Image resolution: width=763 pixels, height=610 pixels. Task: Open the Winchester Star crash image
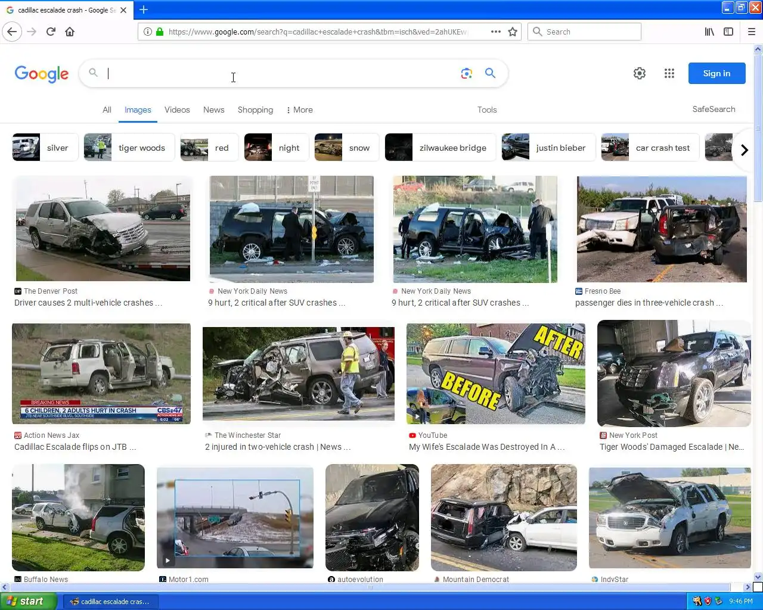coord(299,374)
